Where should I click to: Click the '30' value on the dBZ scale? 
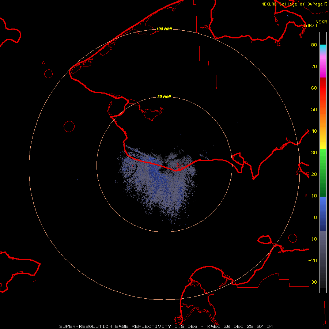(x=314, y=153)
